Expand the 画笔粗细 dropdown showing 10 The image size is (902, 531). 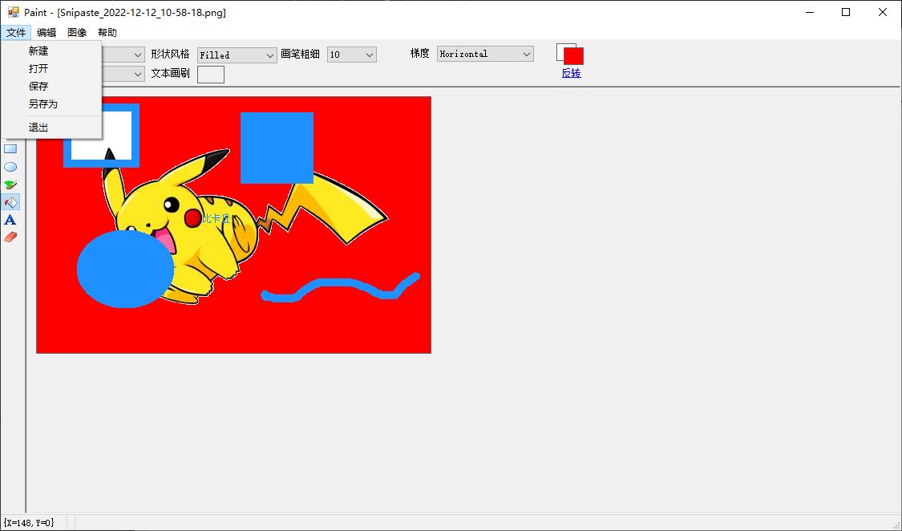click(352, 55)
